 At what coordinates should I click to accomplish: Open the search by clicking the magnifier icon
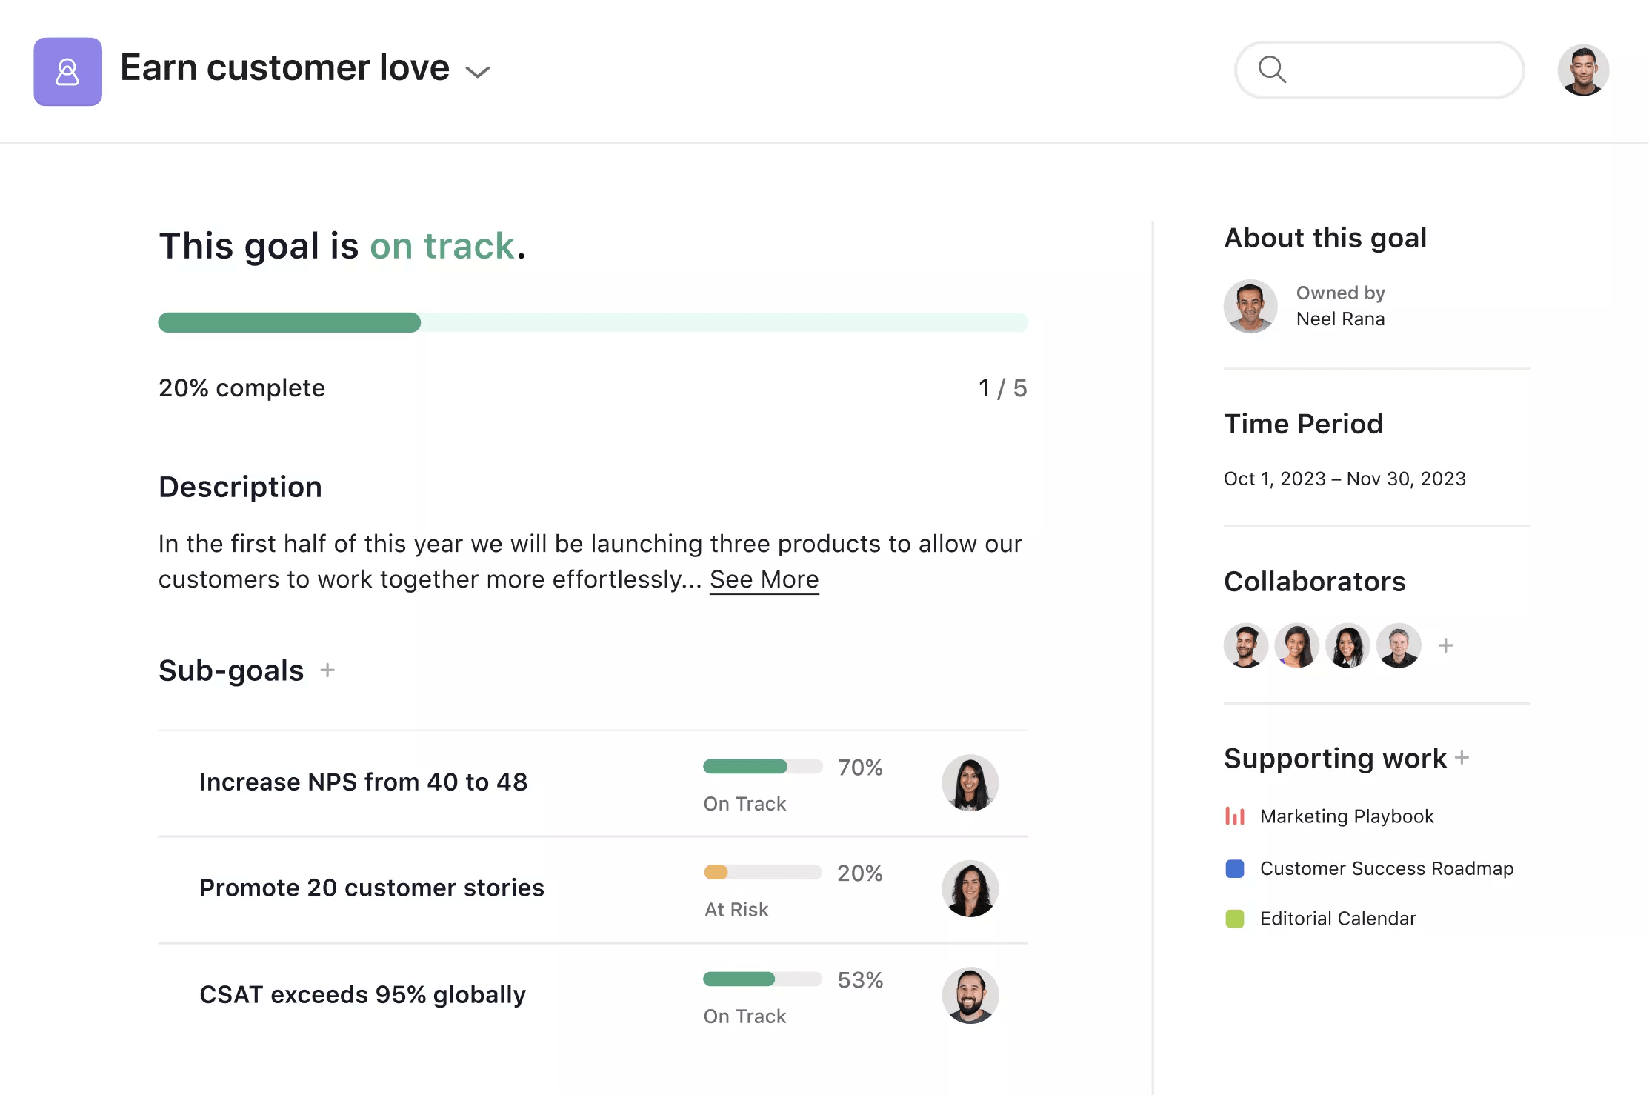click(x=1273, y=70)
